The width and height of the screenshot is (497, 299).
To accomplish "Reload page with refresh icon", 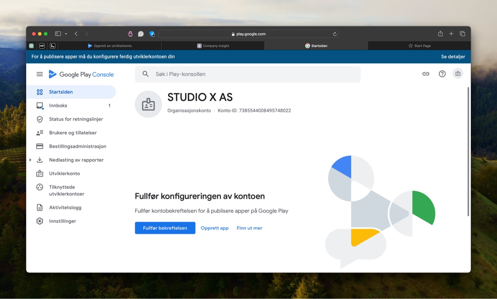I will coord(335,34).
